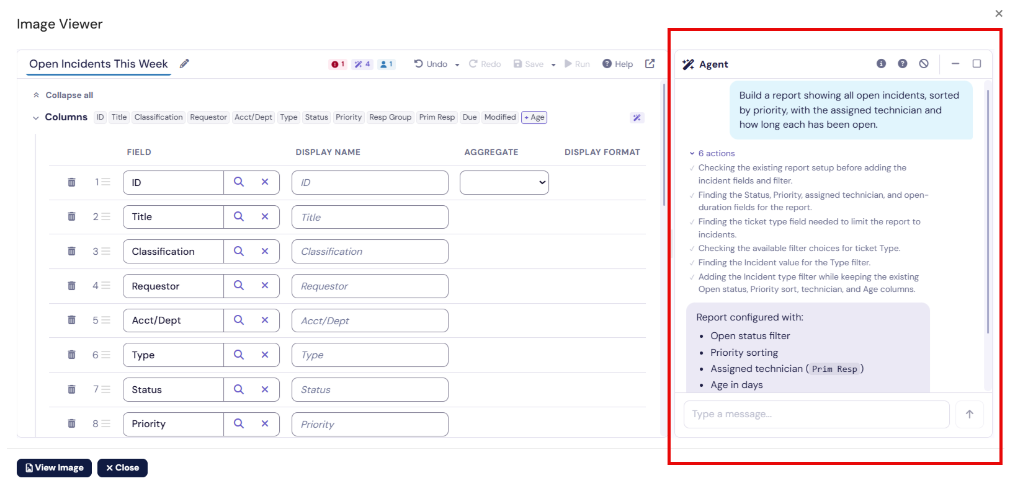Click the Type a message input box
Screen dimensions: 1010x486
(816, 414)
